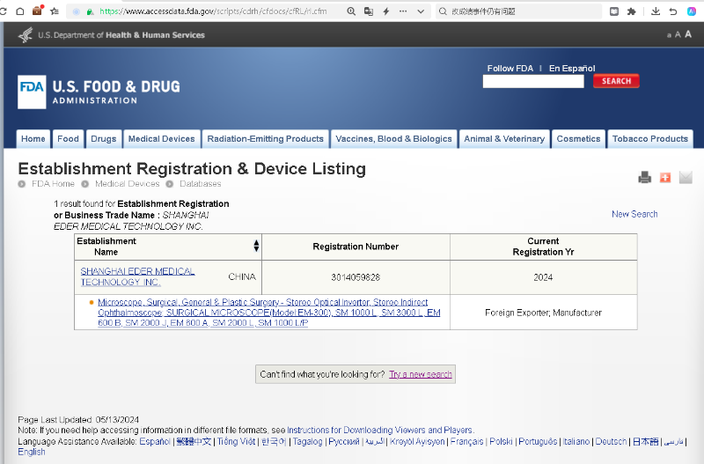Switch to En Español
The width and height of the screenshot is (704, 464).
[x=572, y=69]
